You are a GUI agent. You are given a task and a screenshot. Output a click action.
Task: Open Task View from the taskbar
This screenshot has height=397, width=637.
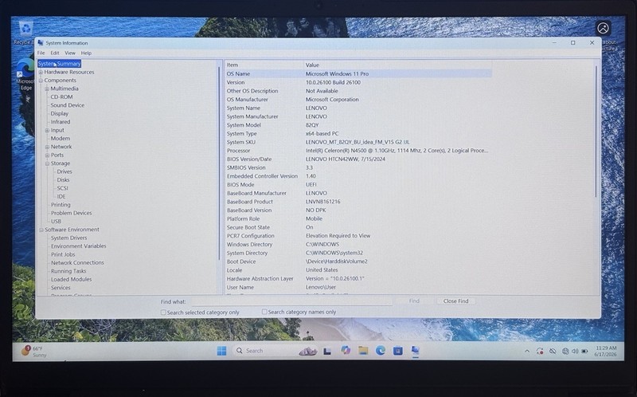(327, 351)
